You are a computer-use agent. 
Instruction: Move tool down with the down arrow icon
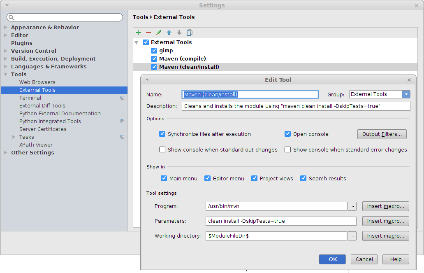[179, 33]
